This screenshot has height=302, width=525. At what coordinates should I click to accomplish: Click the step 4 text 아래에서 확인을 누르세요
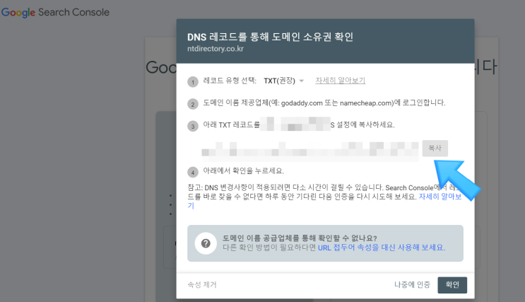(x=243, y=171)
